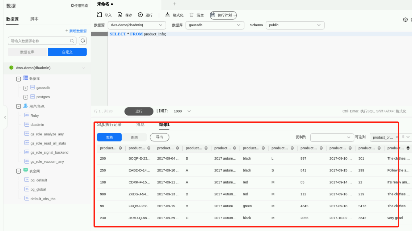Open the editor settings gear icon
Viewport: 412px width, 231px height.
(x=405, y=20)
